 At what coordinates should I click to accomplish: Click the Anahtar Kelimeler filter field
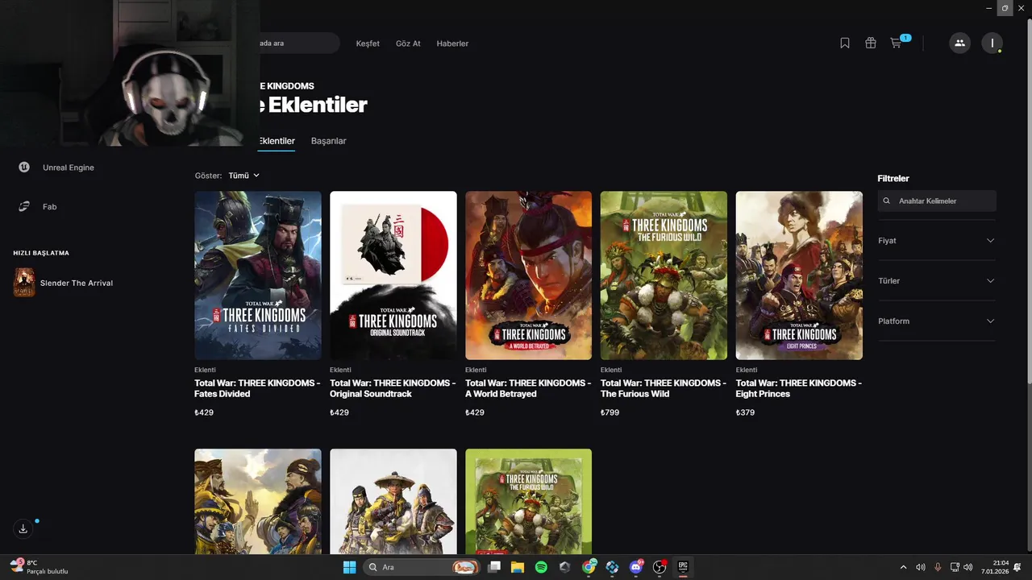pos(937,201)
